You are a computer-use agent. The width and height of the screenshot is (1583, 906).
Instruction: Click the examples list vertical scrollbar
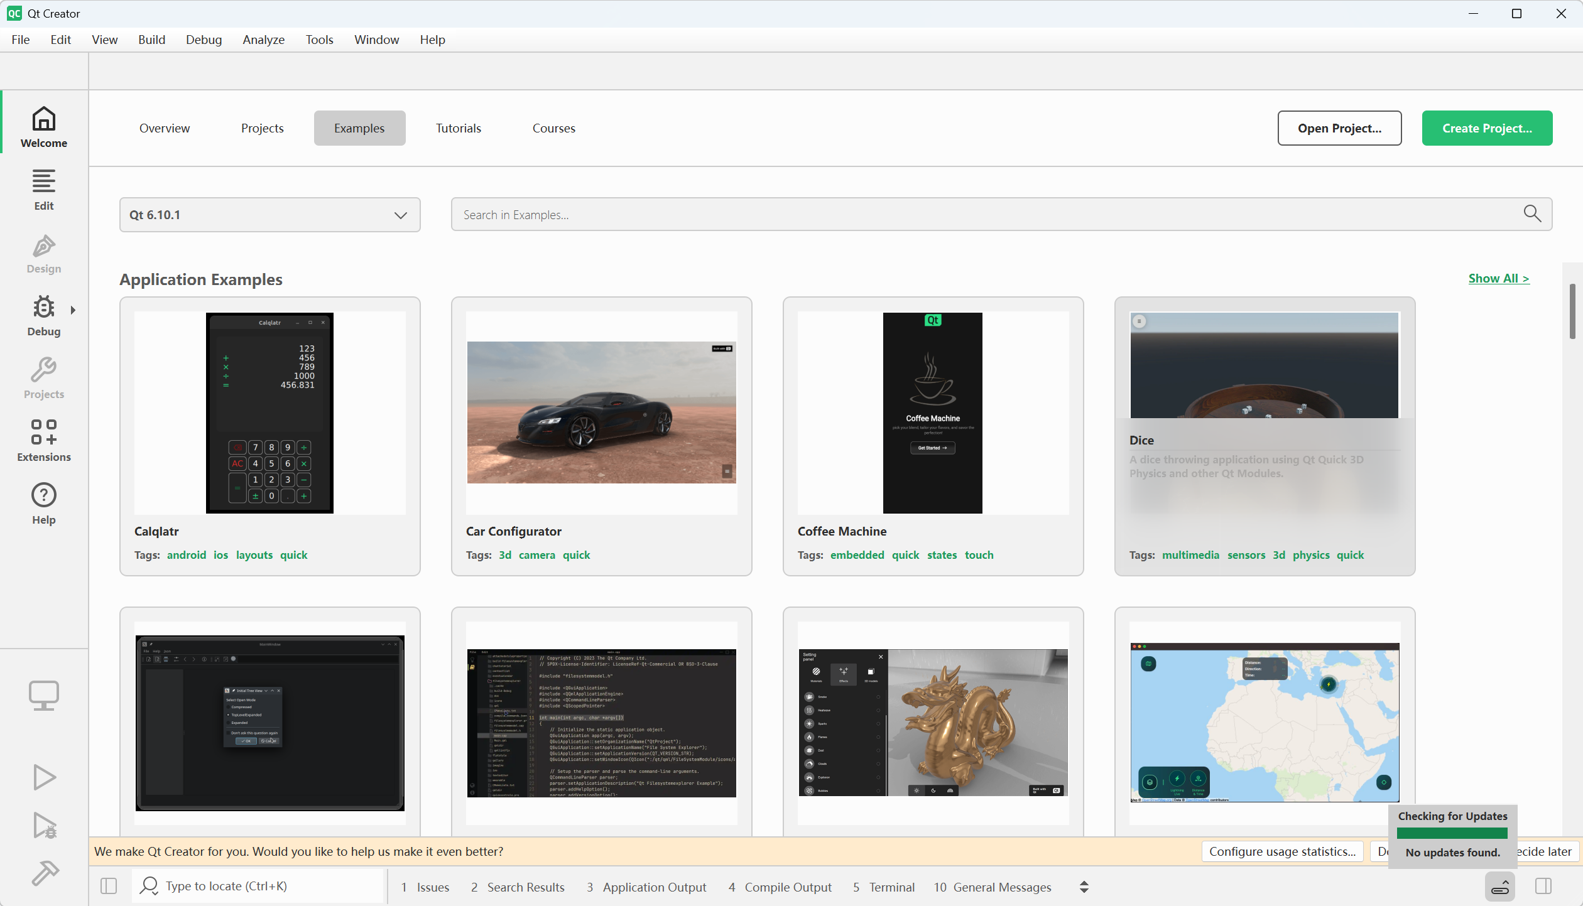point(1572,311)
